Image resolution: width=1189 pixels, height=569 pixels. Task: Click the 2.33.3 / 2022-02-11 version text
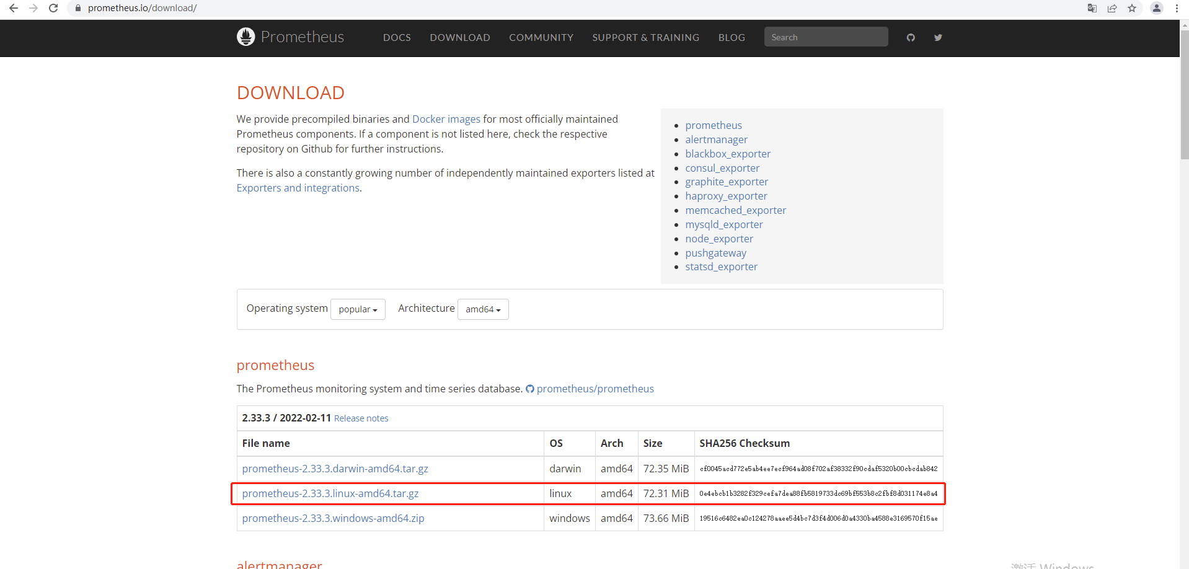[x=286, y=418]
